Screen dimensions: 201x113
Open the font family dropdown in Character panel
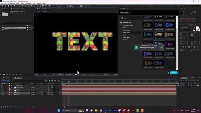click(x=186, y=27)
